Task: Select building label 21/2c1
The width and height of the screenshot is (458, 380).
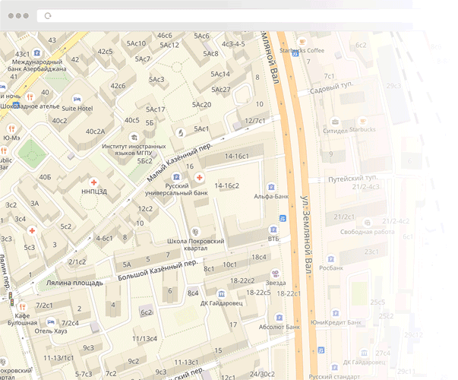Action: 344,217
